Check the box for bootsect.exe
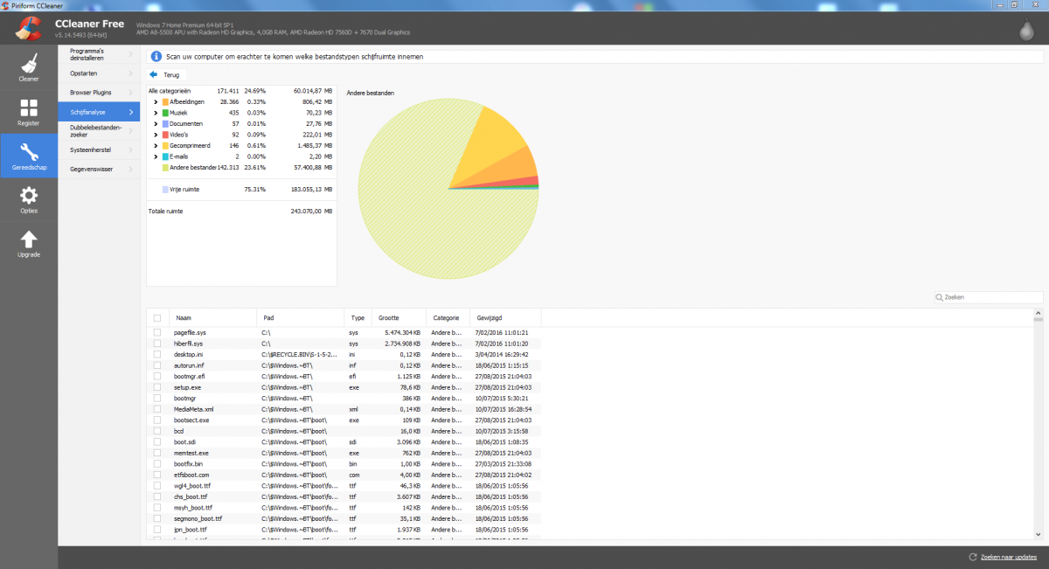The image size is (1049, 569). (x=157, y=420)
